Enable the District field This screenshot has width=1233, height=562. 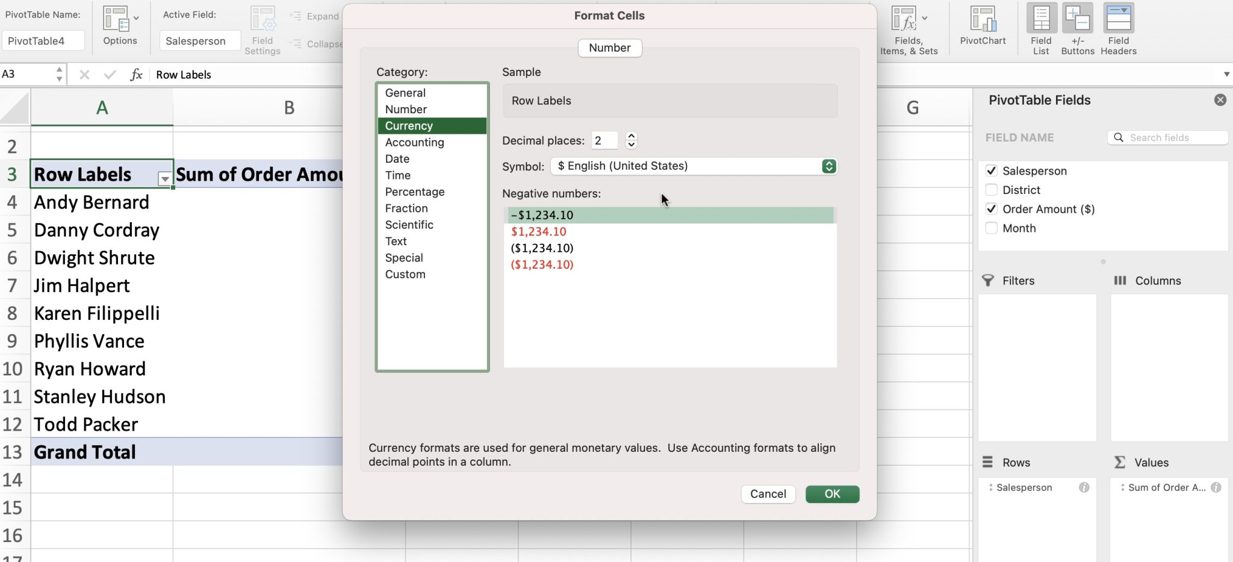(x=990, y=190)
